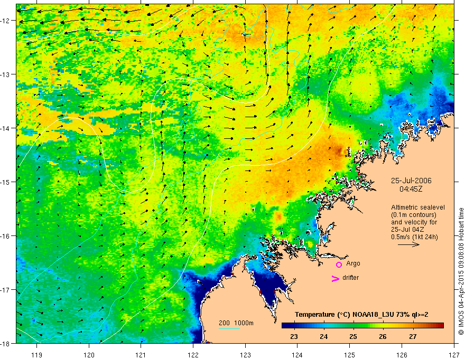Click the '0.5m/s (1kt 24h)' text
The image size is (465, 359).
click(x=414, y=237)
